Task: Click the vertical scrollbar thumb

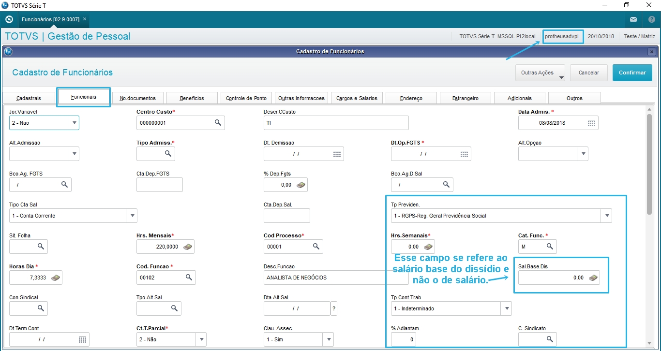Action: [649, 164]
